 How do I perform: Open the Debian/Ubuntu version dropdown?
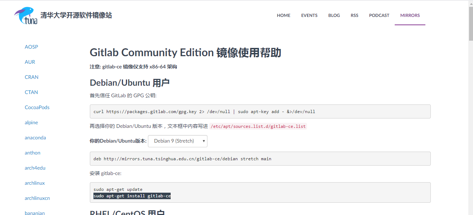click(178, 141)
